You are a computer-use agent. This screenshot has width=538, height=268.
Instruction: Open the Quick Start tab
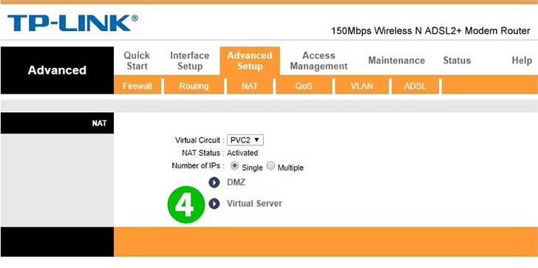[x=137, y=61]
